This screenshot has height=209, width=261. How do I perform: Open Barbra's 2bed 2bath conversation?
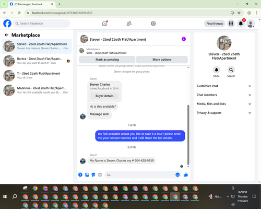[37, 61]
